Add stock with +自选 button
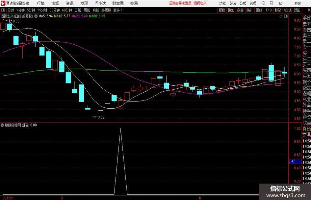This screenshot has width=311, height=200. (x=287, y=10)
